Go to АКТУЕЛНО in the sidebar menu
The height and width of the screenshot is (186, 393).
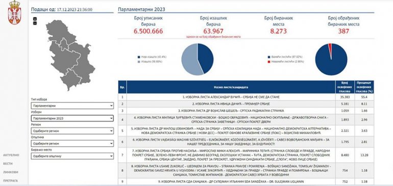click(11, 155)
